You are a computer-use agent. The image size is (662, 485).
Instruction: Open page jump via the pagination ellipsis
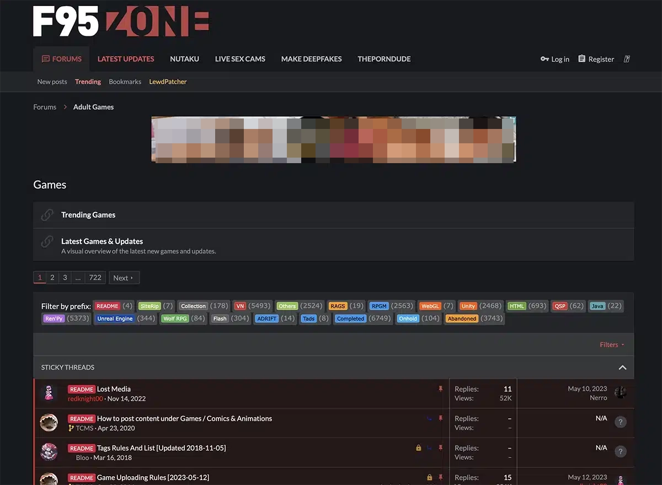[x=77, y=277]
